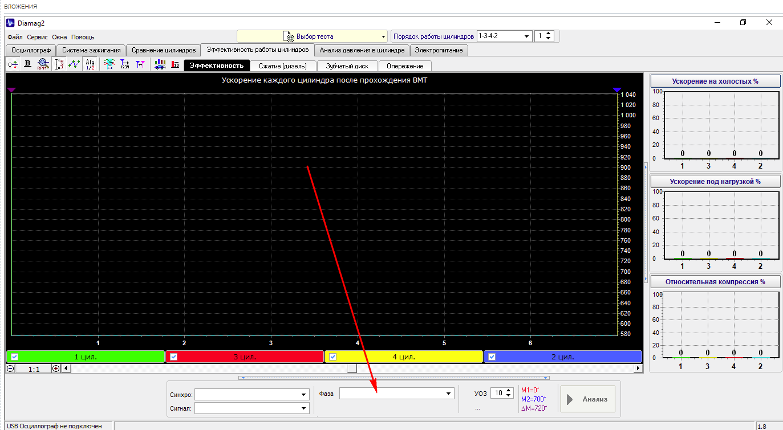Select the green zigzag line graph icon
This screenshot has height=430, width=783.
(x=74, y=64)
